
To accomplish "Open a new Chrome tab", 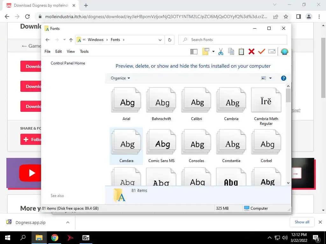I will click(x=86, y=5).
